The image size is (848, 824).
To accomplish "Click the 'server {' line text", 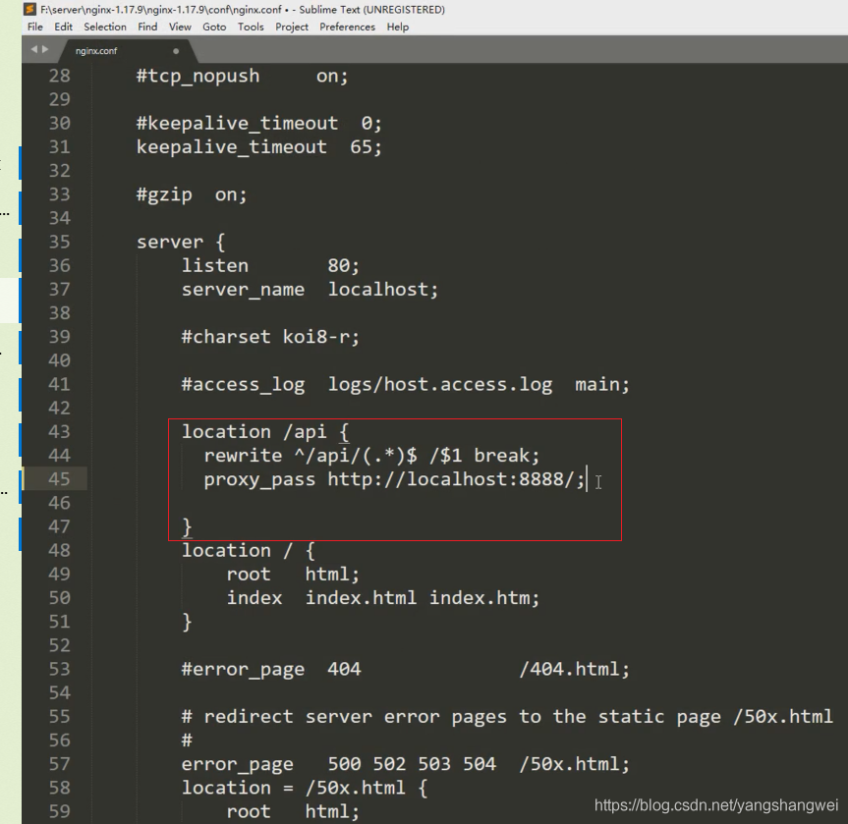I will coord(181,243).
